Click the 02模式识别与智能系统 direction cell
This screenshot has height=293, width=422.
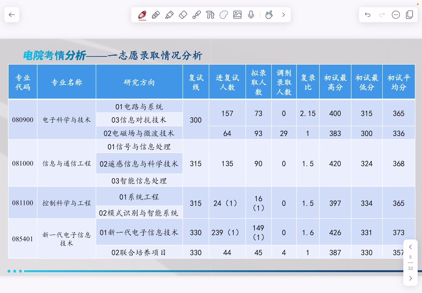pos(139,213)
